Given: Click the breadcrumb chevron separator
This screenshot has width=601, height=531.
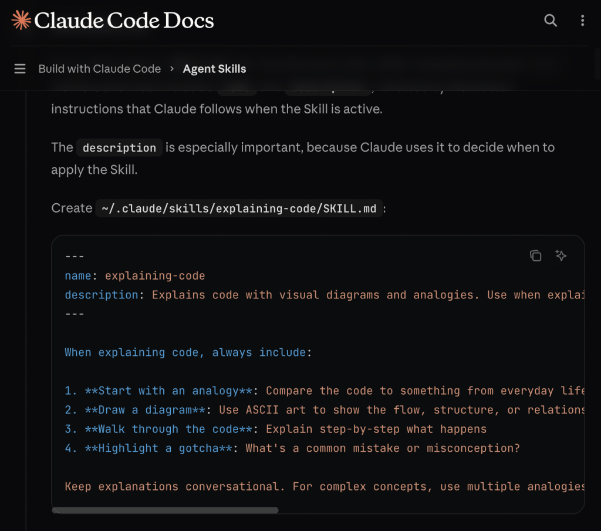Looking at the screenshot, I should pyautogui.click(x=172, y=69).
